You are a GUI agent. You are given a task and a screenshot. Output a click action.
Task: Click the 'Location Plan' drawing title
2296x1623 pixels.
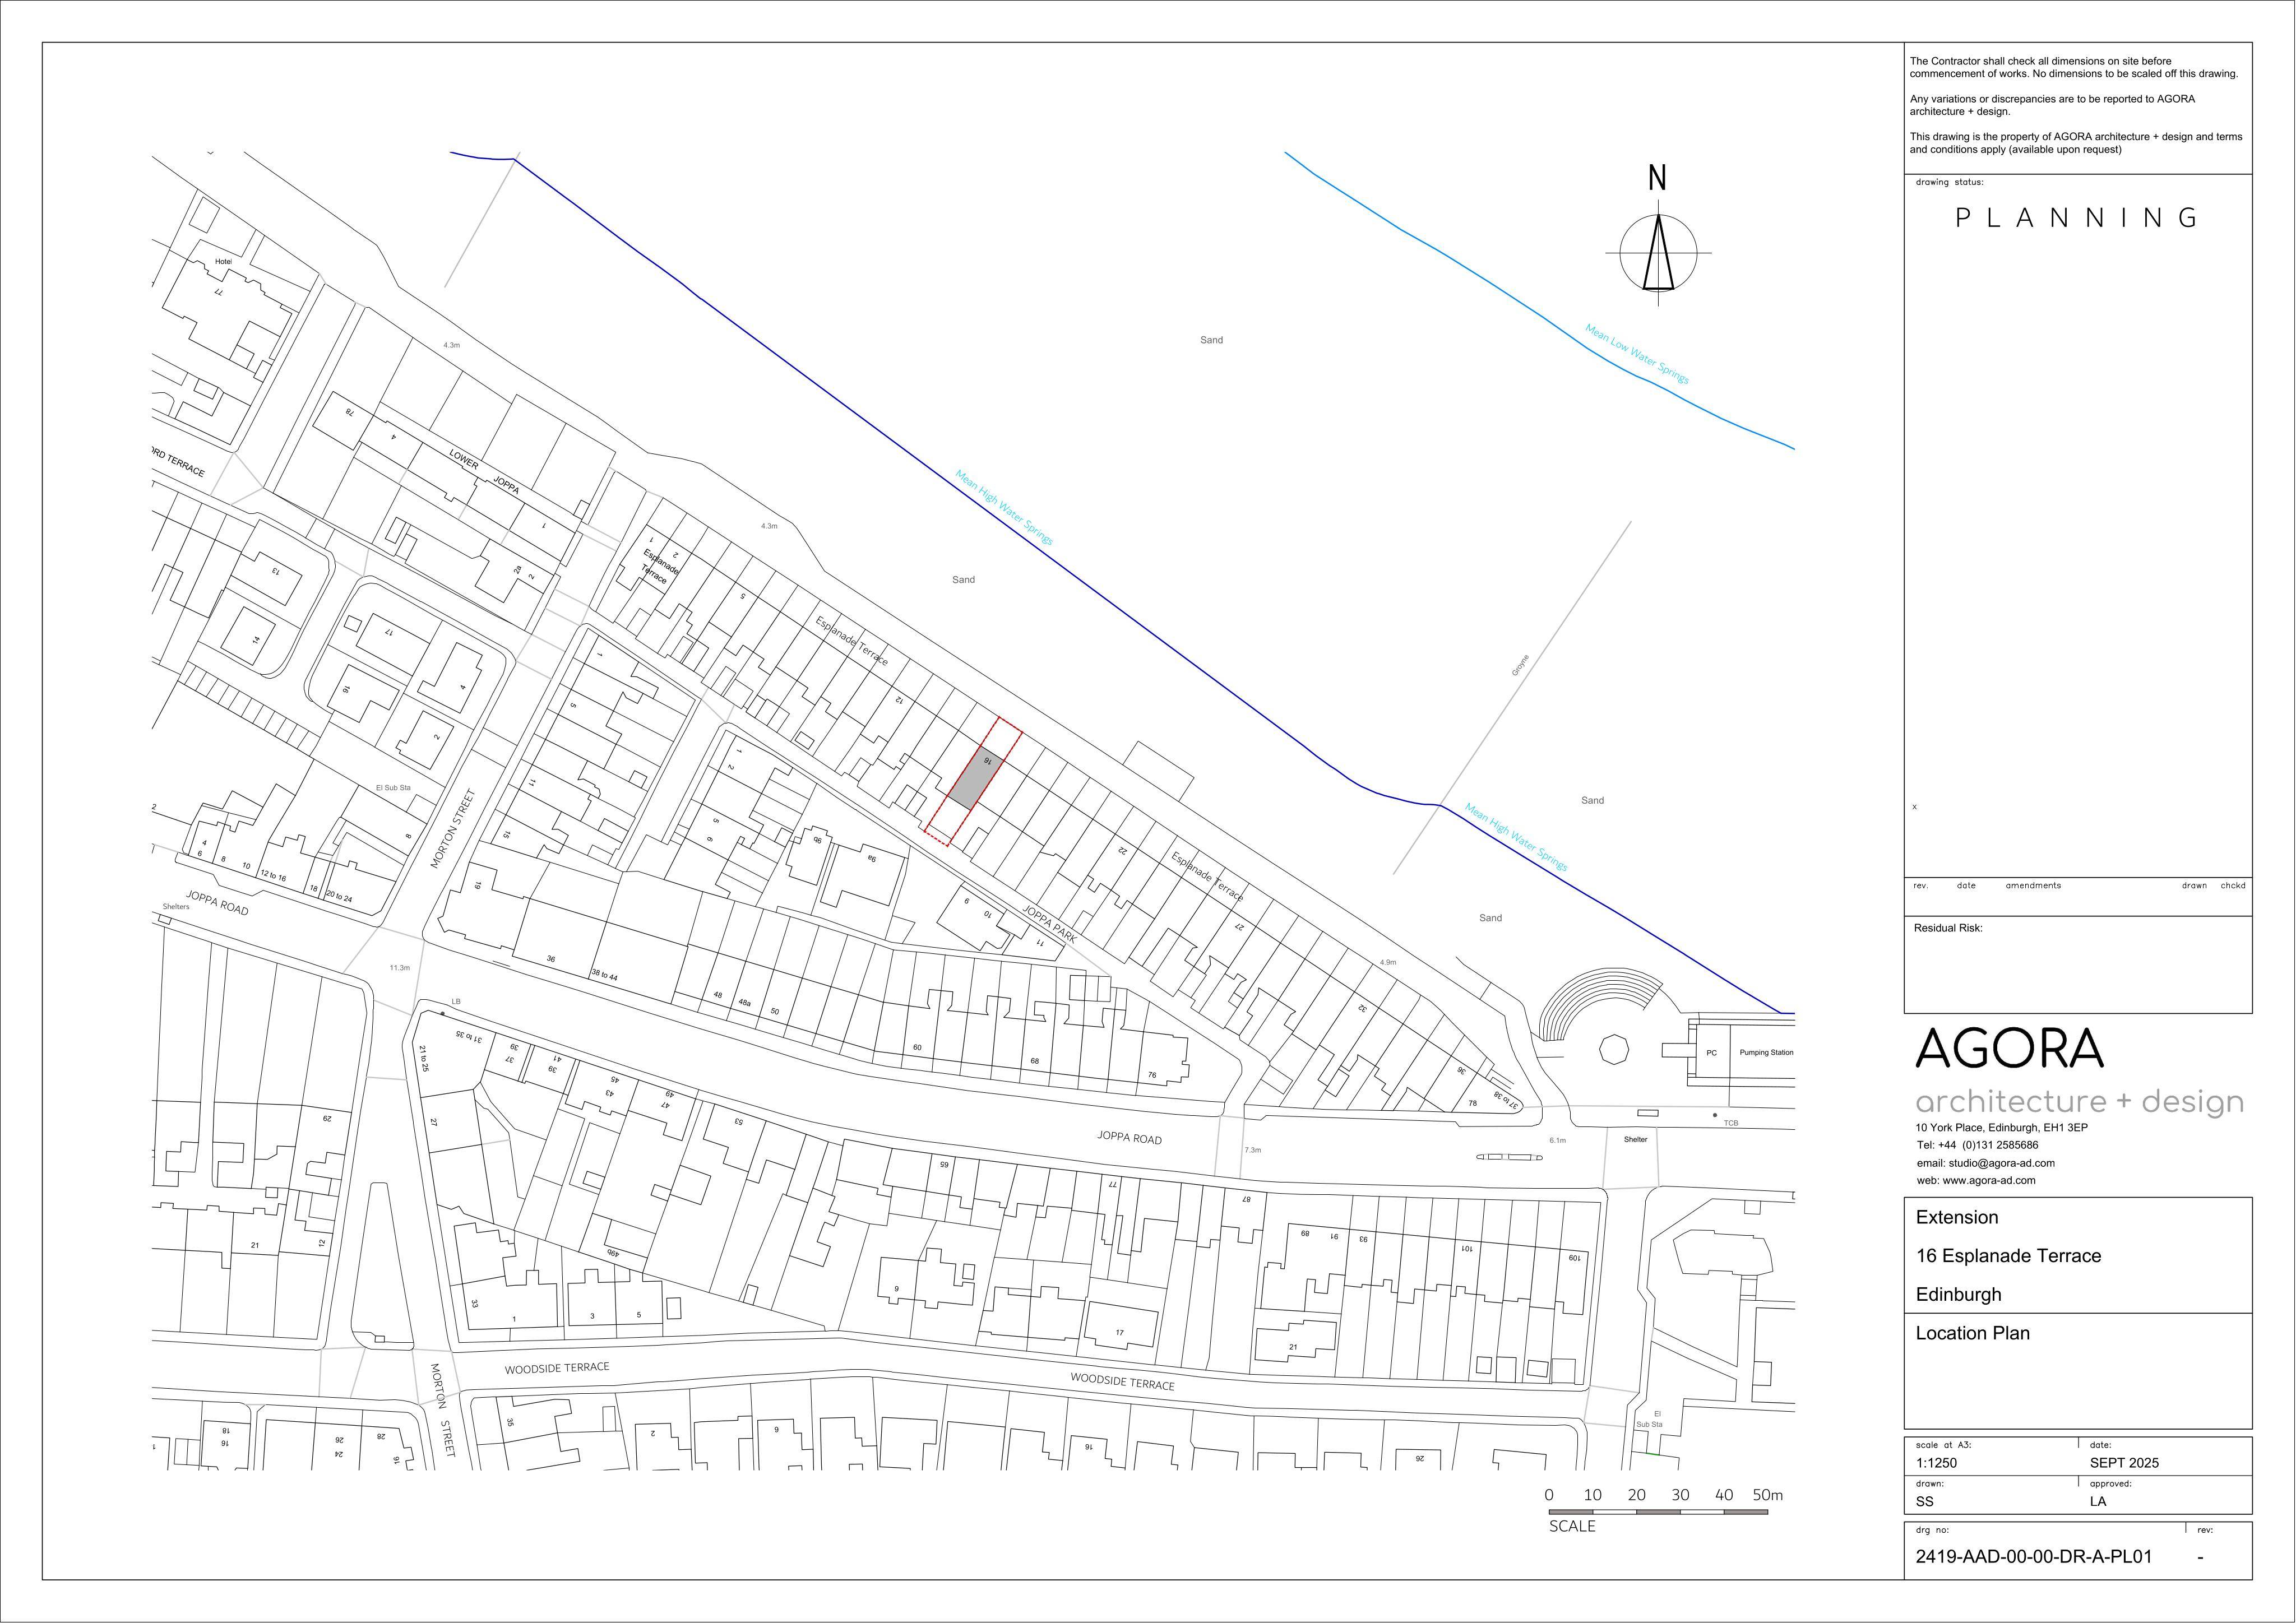pos(1972,1333)
